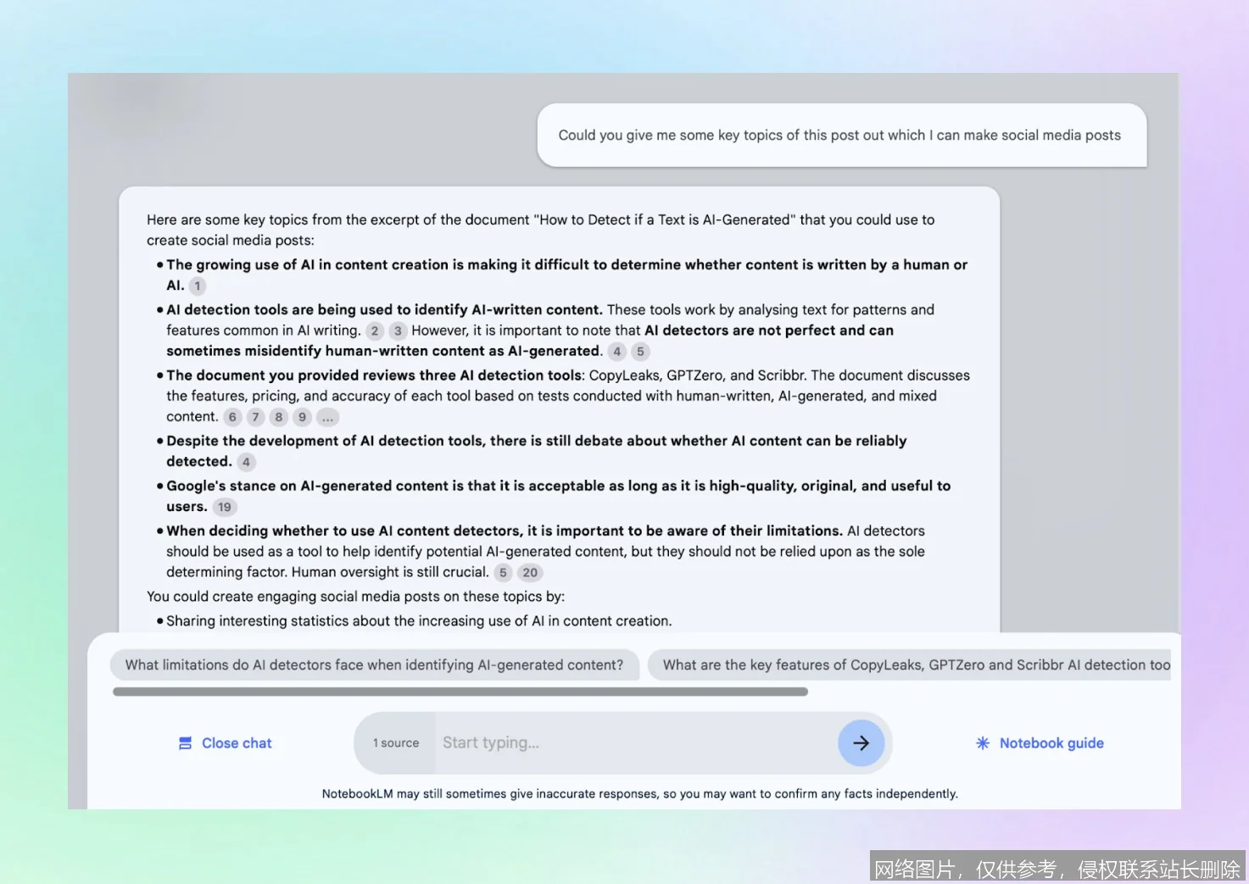The height and width of the screenshot is (884, 1249).
Task: Click citation 5 after misidentify human-written content
Action: pos(640,351)
